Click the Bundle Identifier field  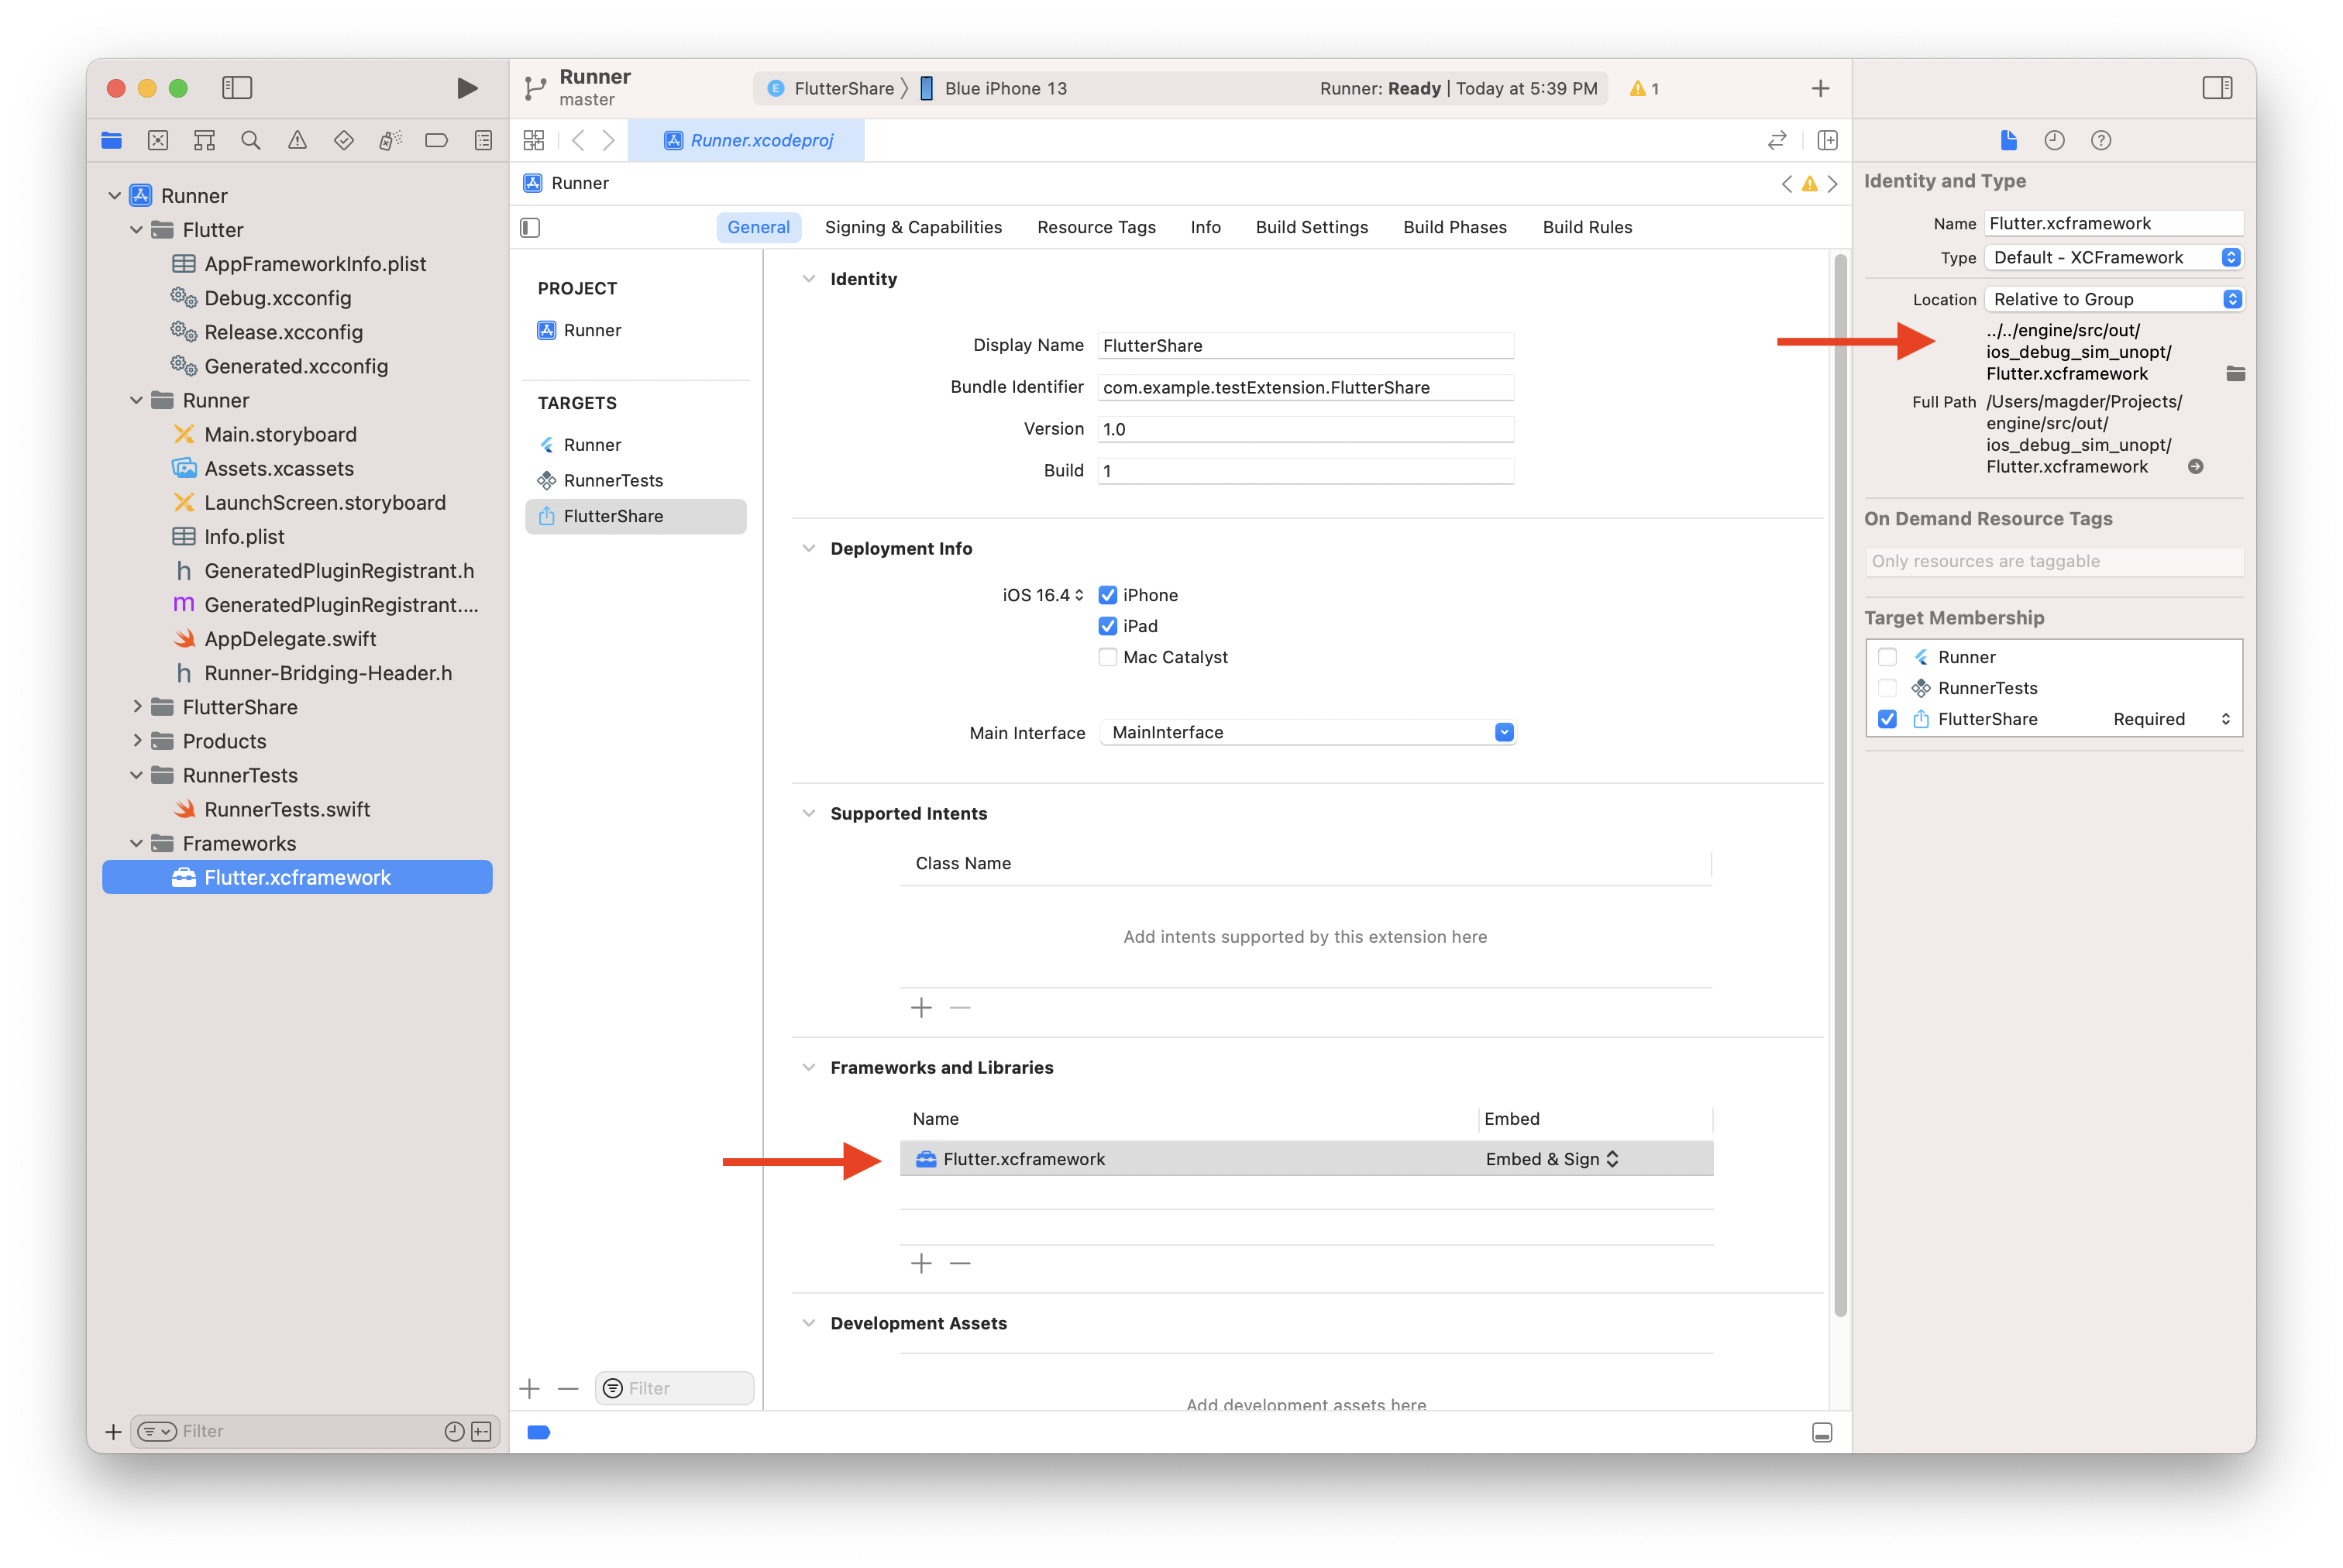point(1304,388)
